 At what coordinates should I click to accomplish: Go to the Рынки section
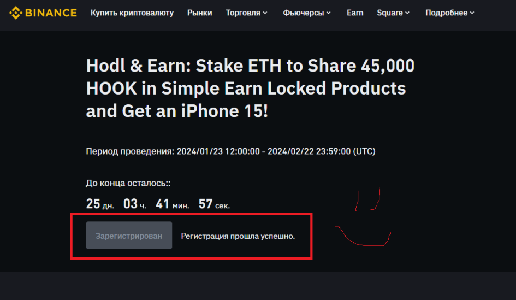click(x=199, y=13)
